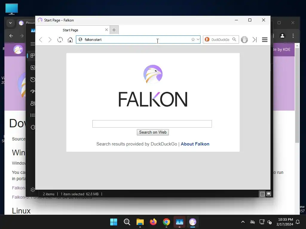Close the Start Page tab
This screenshot has height=229, width=306.
click(x=106, y=30)
